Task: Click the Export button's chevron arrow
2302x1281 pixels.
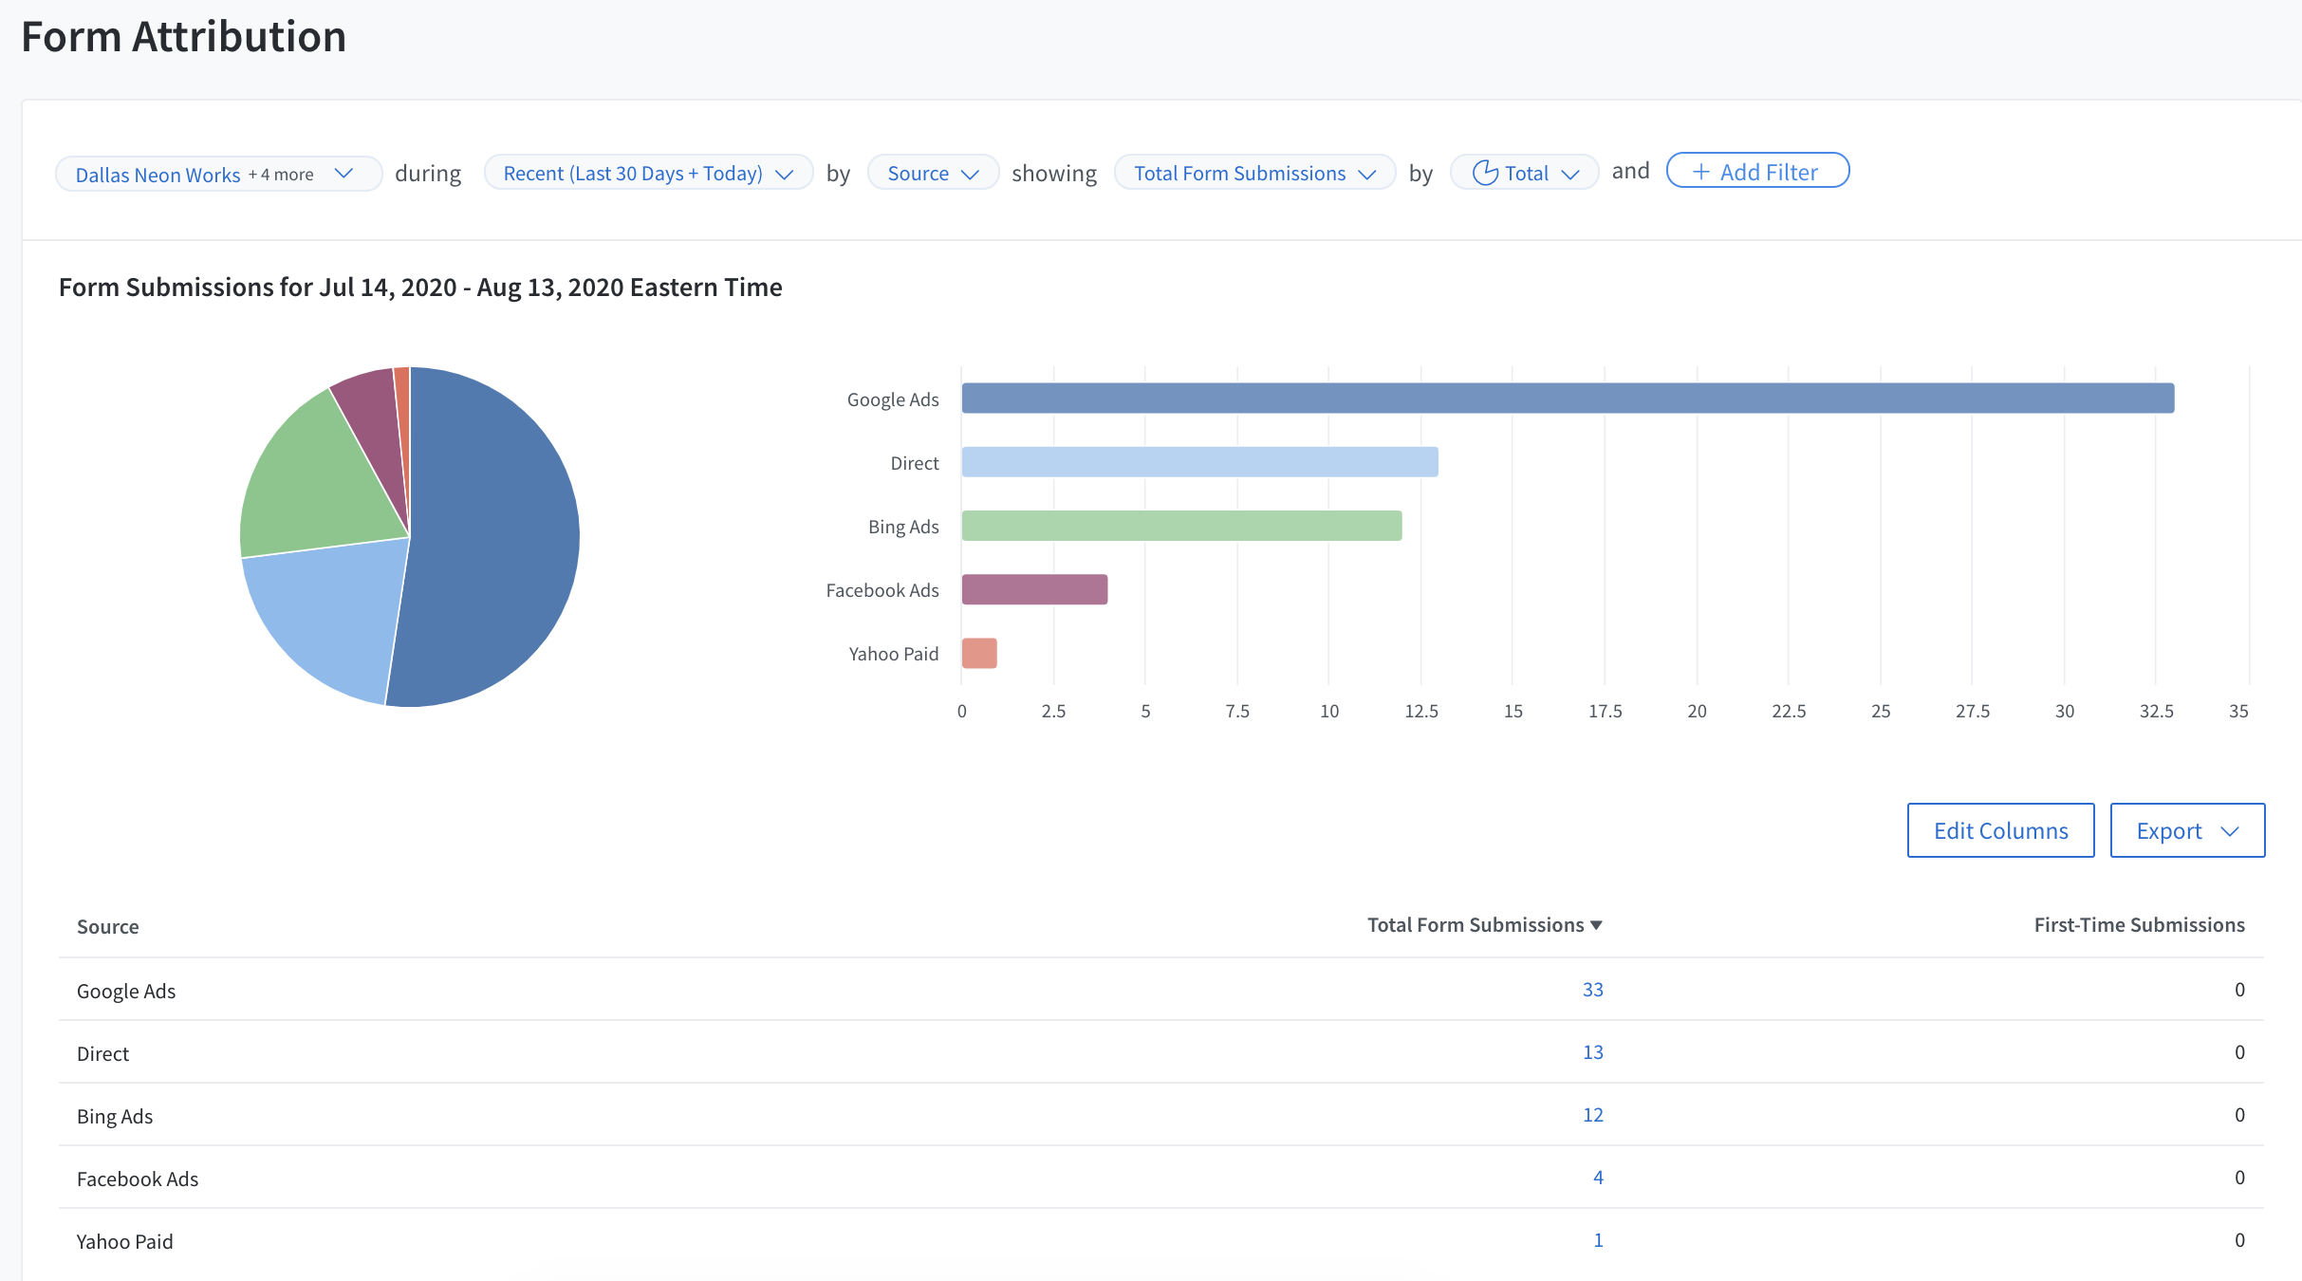Action: click(x=2230, y=831)
